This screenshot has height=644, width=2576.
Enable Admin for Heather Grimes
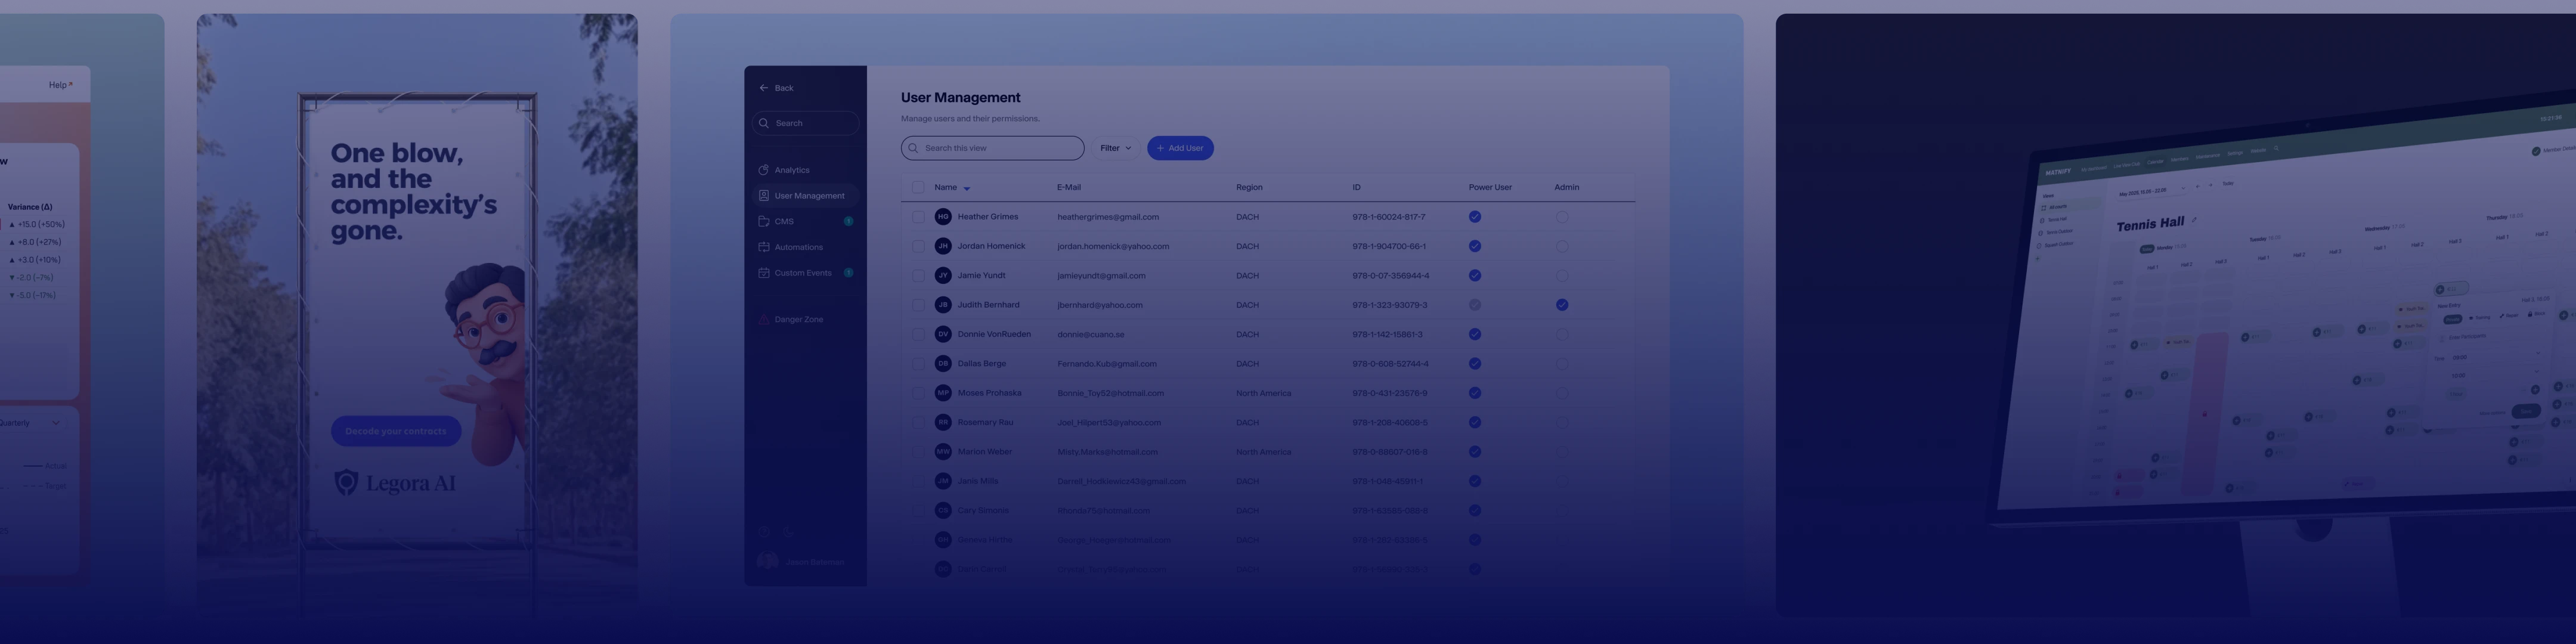[x=1561, y=217]
